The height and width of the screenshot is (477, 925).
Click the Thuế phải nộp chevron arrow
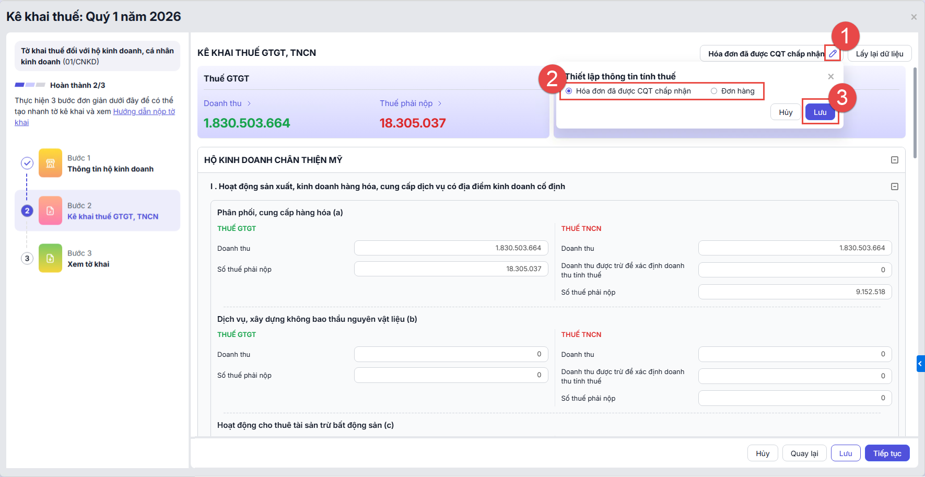(x=440, y=103)
